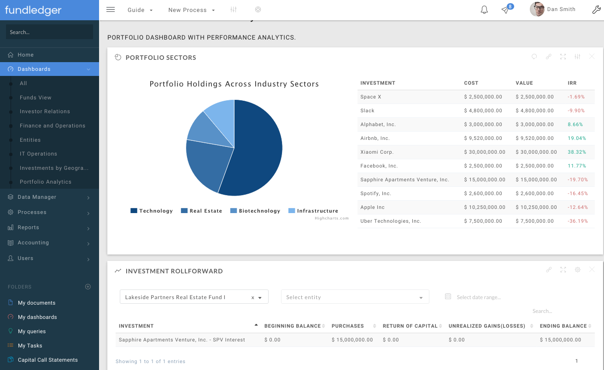Open the Guide dropdown menu

[x=140, y=10]
